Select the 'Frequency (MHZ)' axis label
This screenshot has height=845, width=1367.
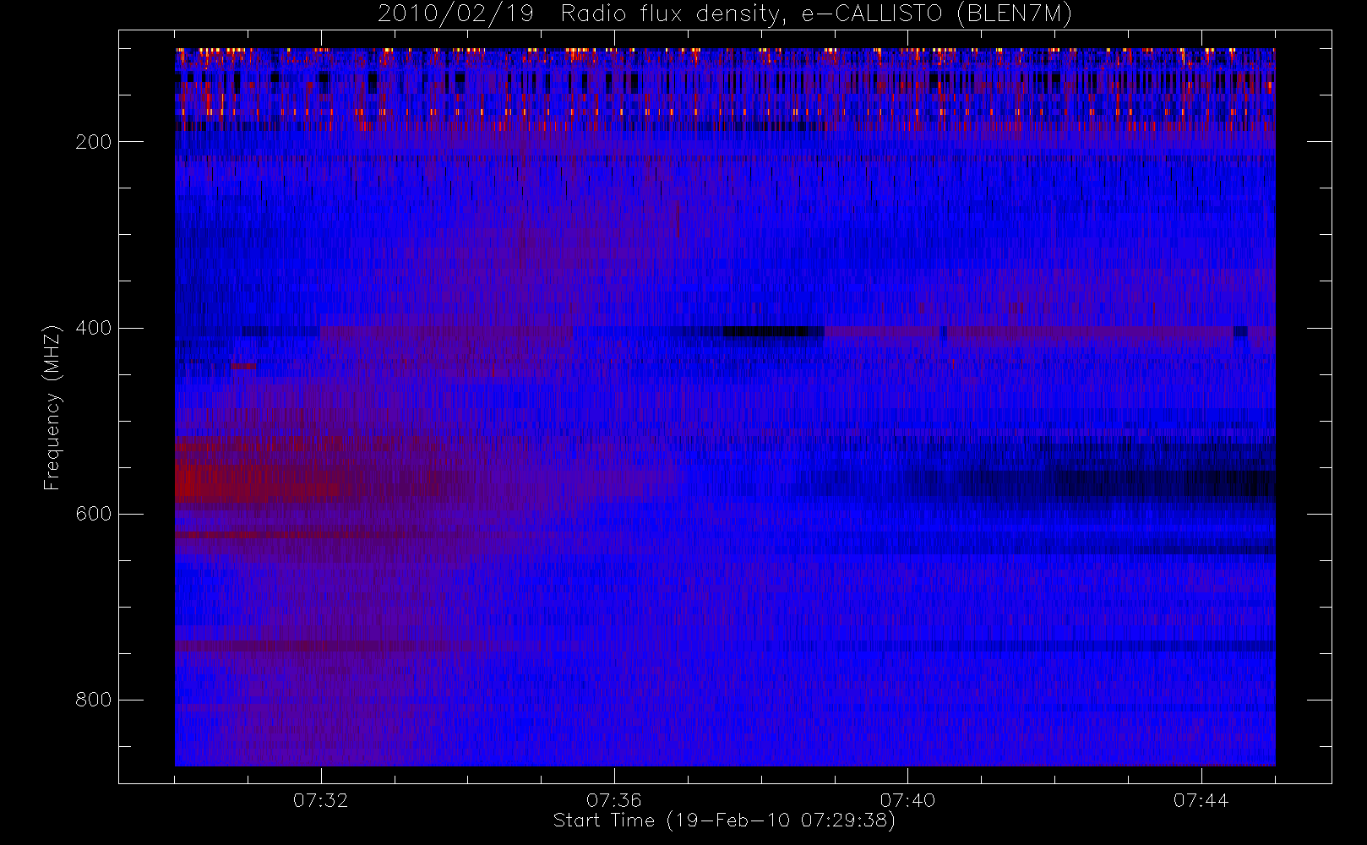52,407
